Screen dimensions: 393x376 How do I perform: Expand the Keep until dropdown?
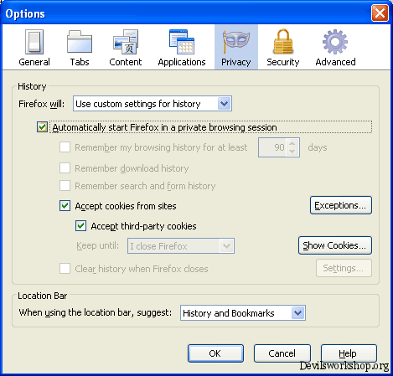point(181,246)
